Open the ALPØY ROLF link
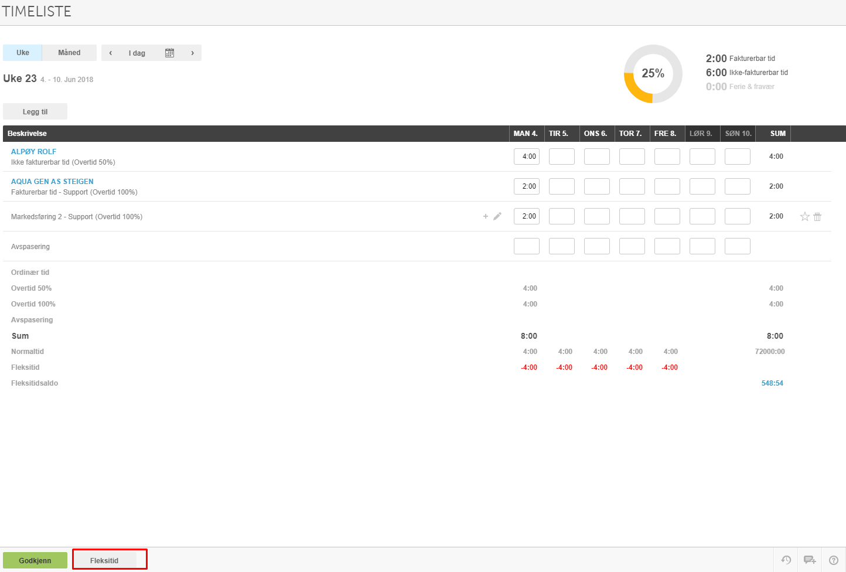The image size is (846, 572). [34, 152]
